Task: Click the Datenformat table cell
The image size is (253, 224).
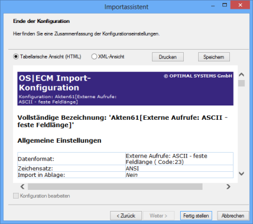Action: pos(72,159)
